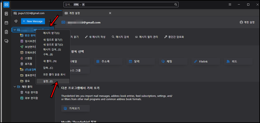
Task: Click the pencil icon for 새 메시지 작성
Action: [86, 37]
